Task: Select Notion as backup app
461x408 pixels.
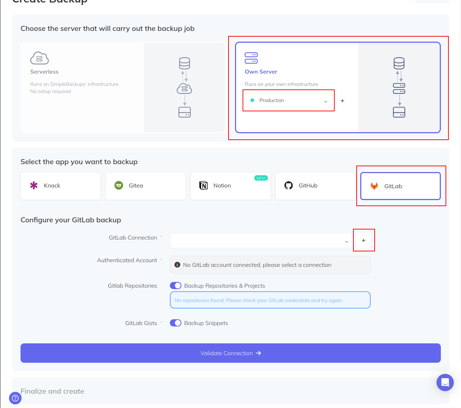Action: (x=231, y=186)
